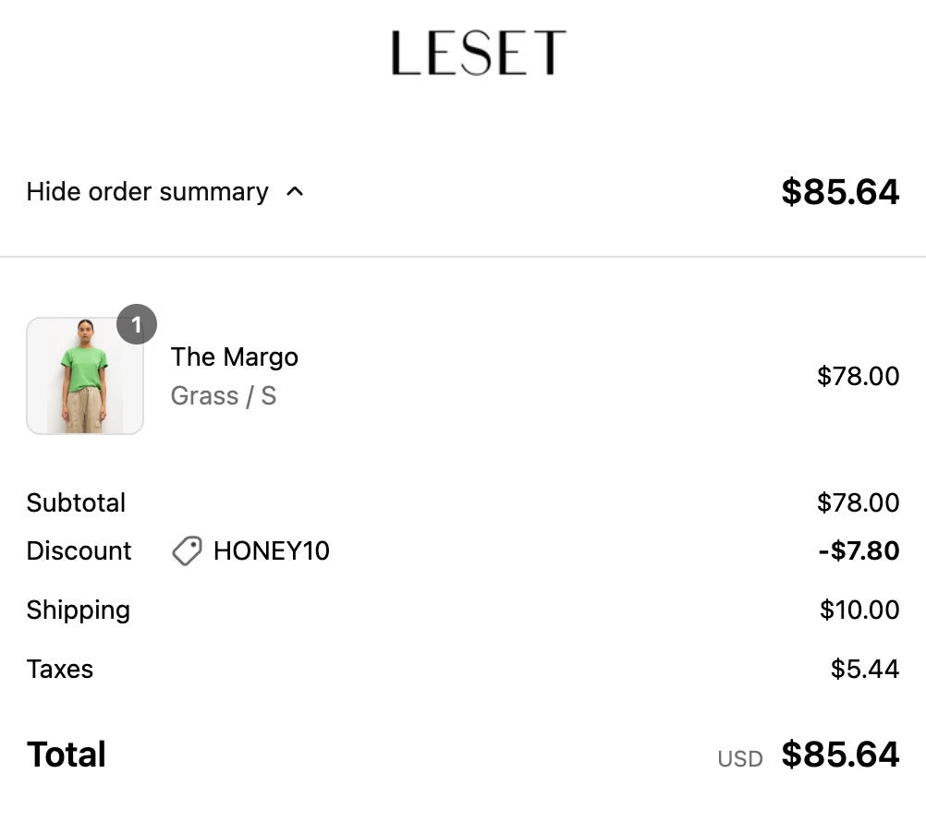
Task: Select the HONEY10 discount code
Action: coord(272,550)
